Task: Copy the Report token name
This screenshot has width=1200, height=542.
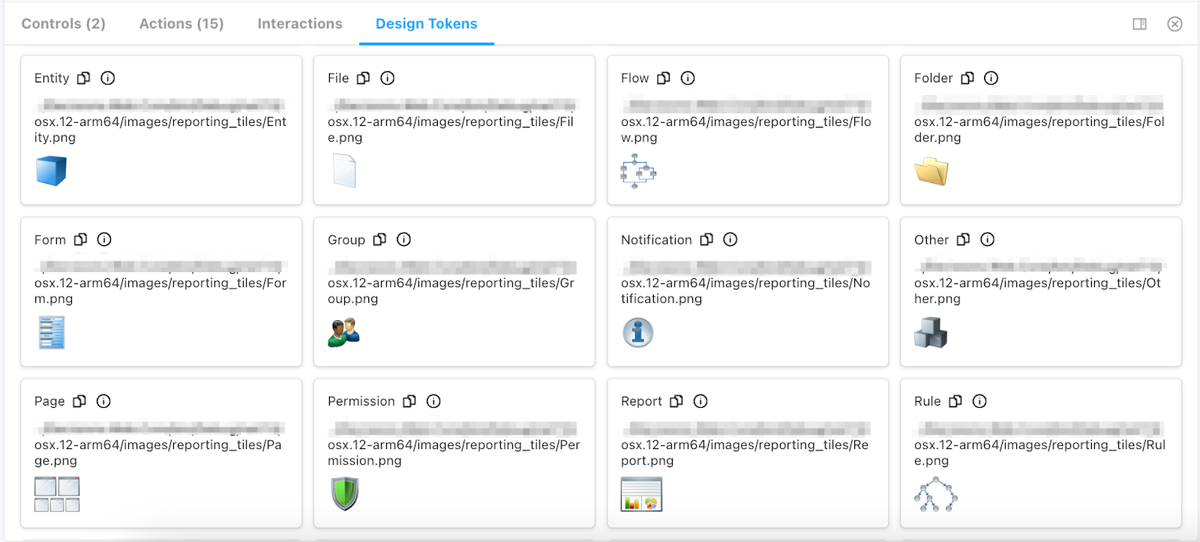Action: [x=676, y=402]
